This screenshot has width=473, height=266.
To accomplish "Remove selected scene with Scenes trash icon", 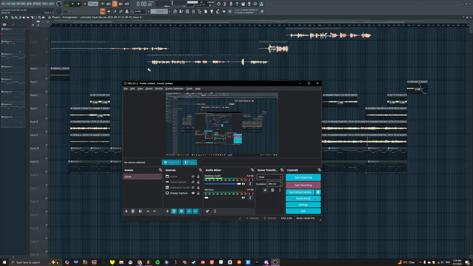I will tap(133, 211).
